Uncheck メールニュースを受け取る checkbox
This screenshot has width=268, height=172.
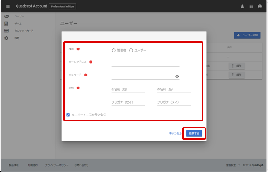coord(68,115)
